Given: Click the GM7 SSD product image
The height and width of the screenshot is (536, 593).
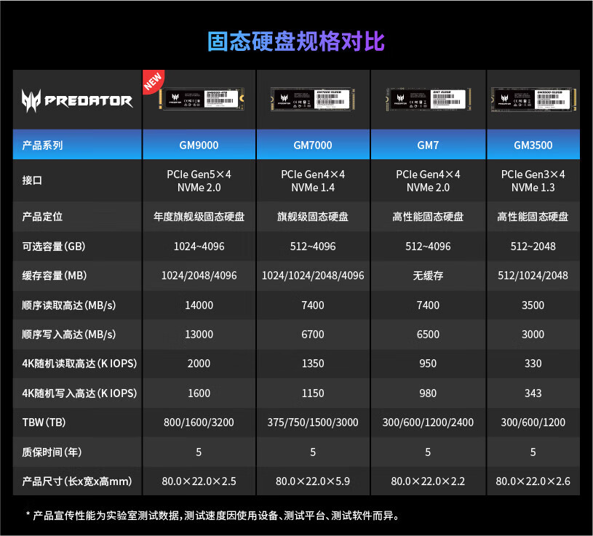Looking at the screenshot, I should point(428,98).
